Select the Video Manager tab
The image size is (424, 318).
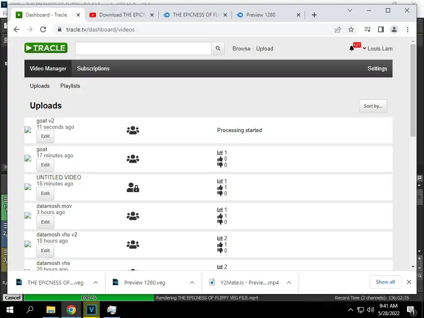point(48,68)
